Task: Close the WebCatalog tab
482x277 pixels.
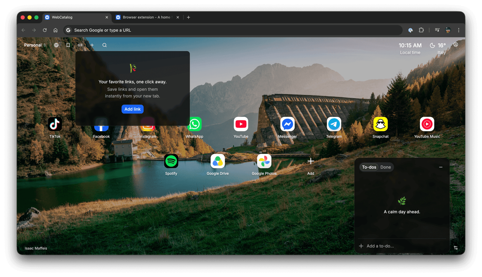Action: [x=107, y=17]
